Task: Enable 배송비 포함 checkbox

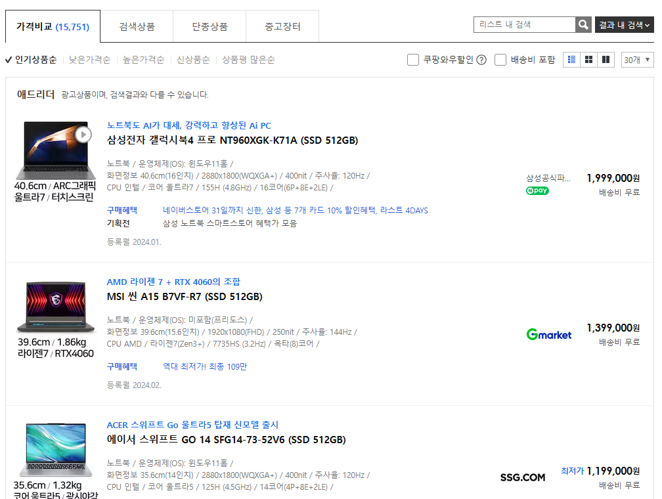Action: pos(500,60)
